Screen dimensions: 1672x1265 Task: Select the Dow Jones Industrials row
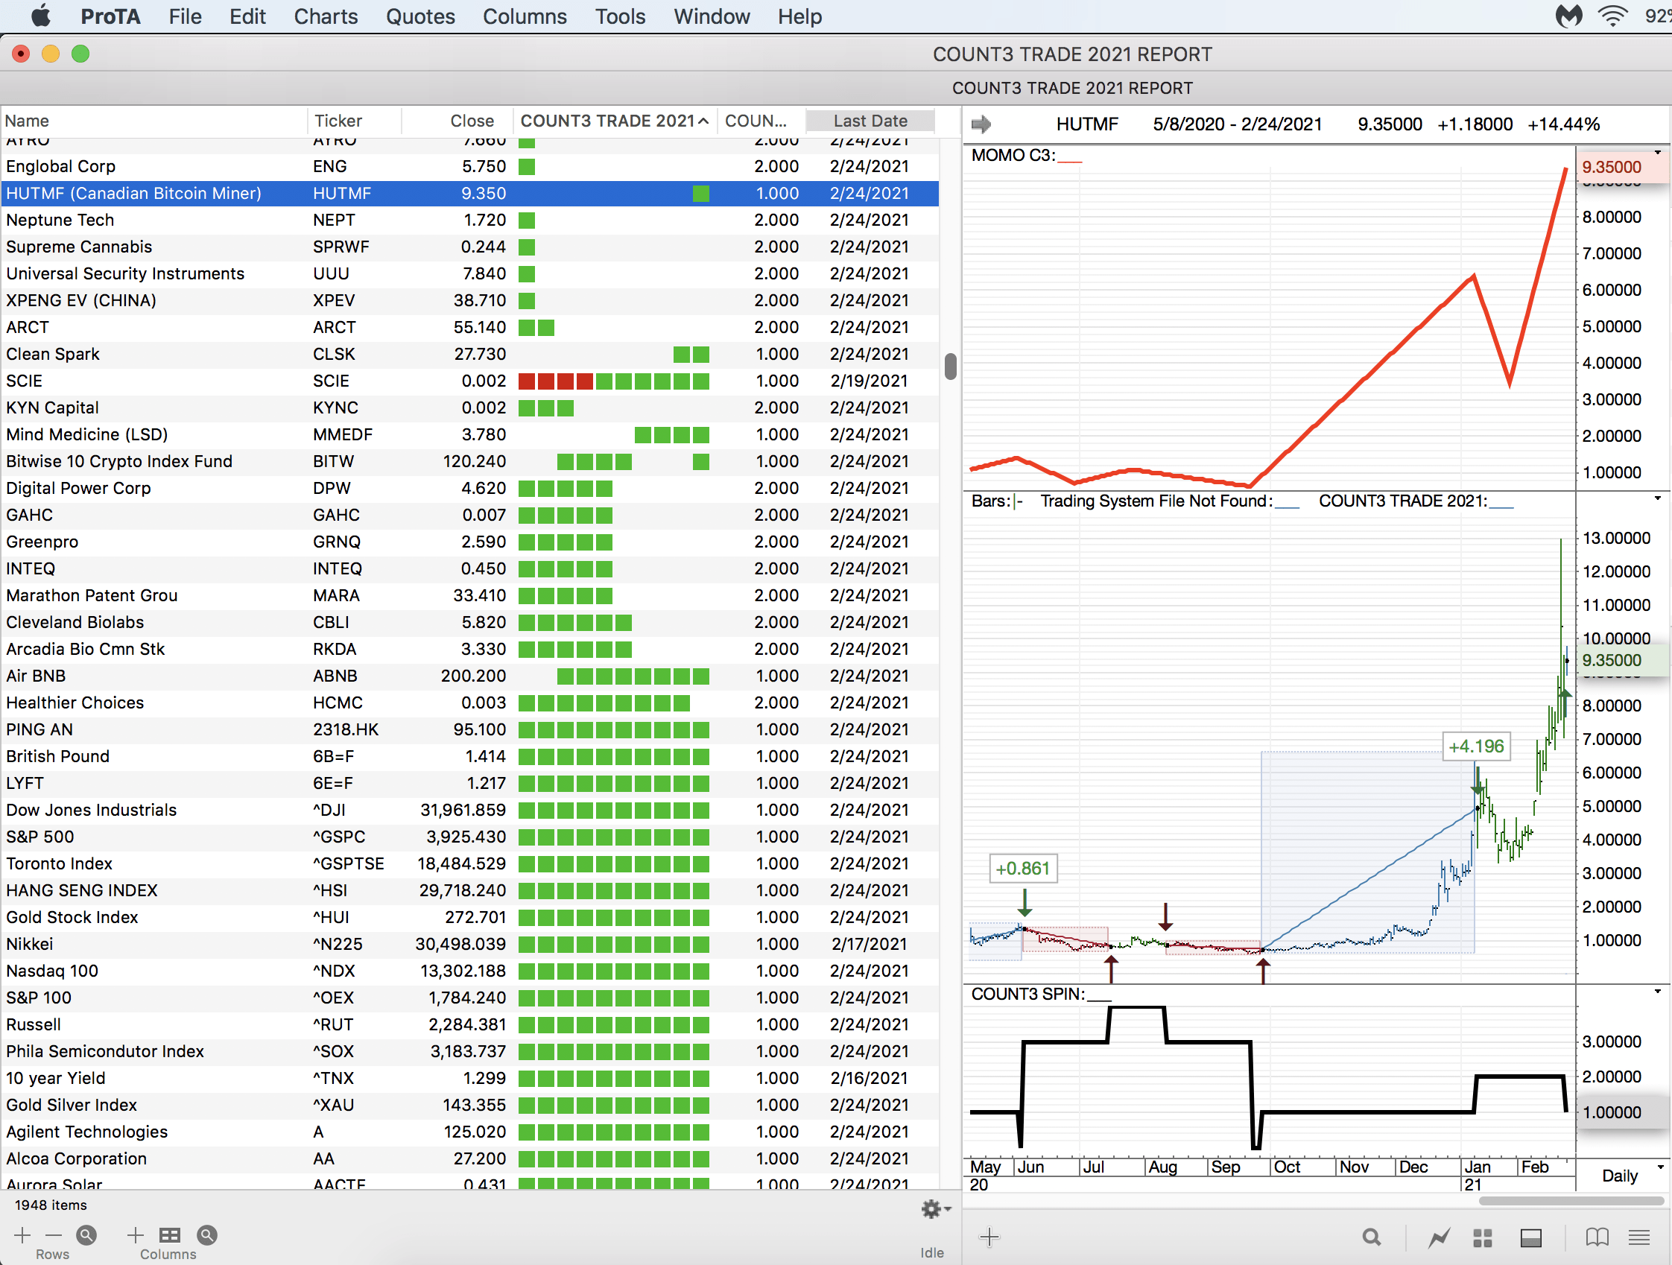469,810
